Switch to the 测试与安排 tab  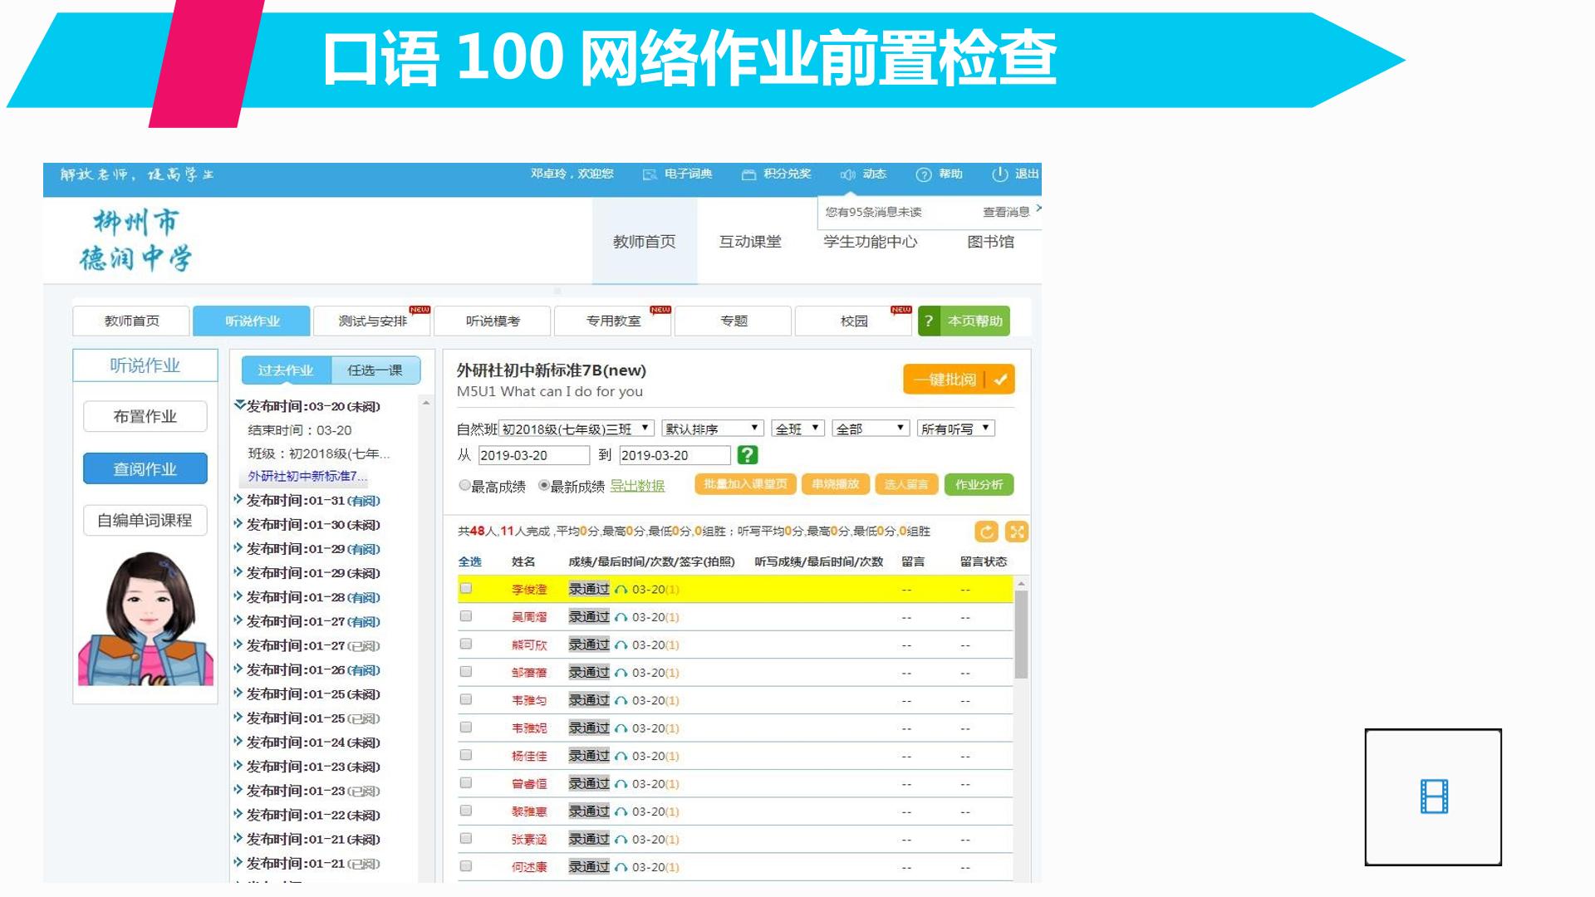[372, 321]
